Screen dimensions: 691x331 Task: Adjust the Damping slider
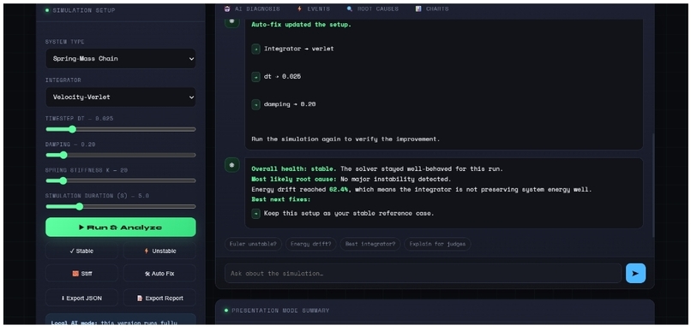120,155
